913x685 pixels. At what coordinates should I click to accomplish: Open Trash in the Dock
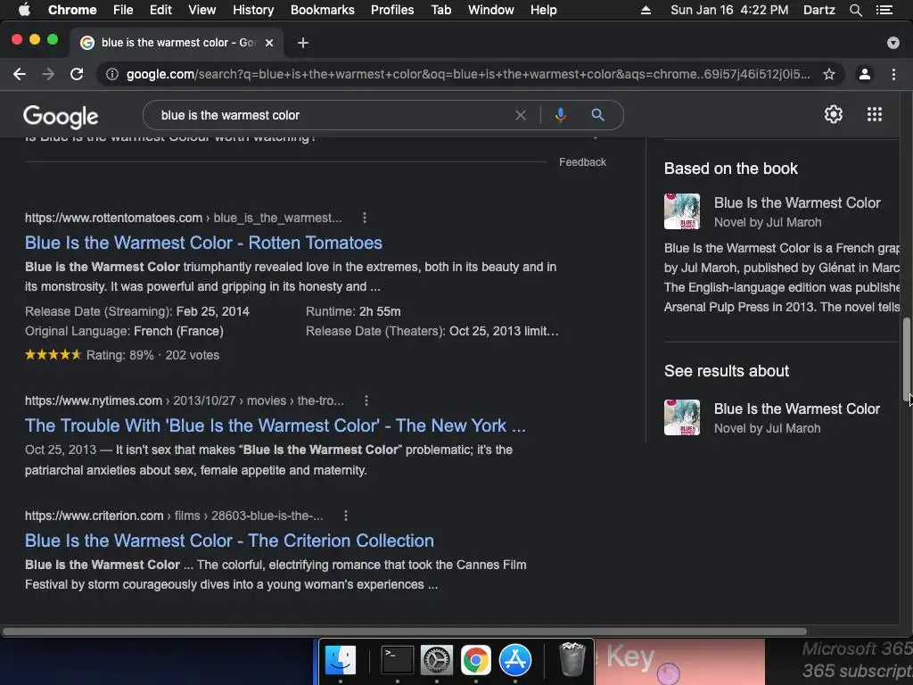coord(572,660)
